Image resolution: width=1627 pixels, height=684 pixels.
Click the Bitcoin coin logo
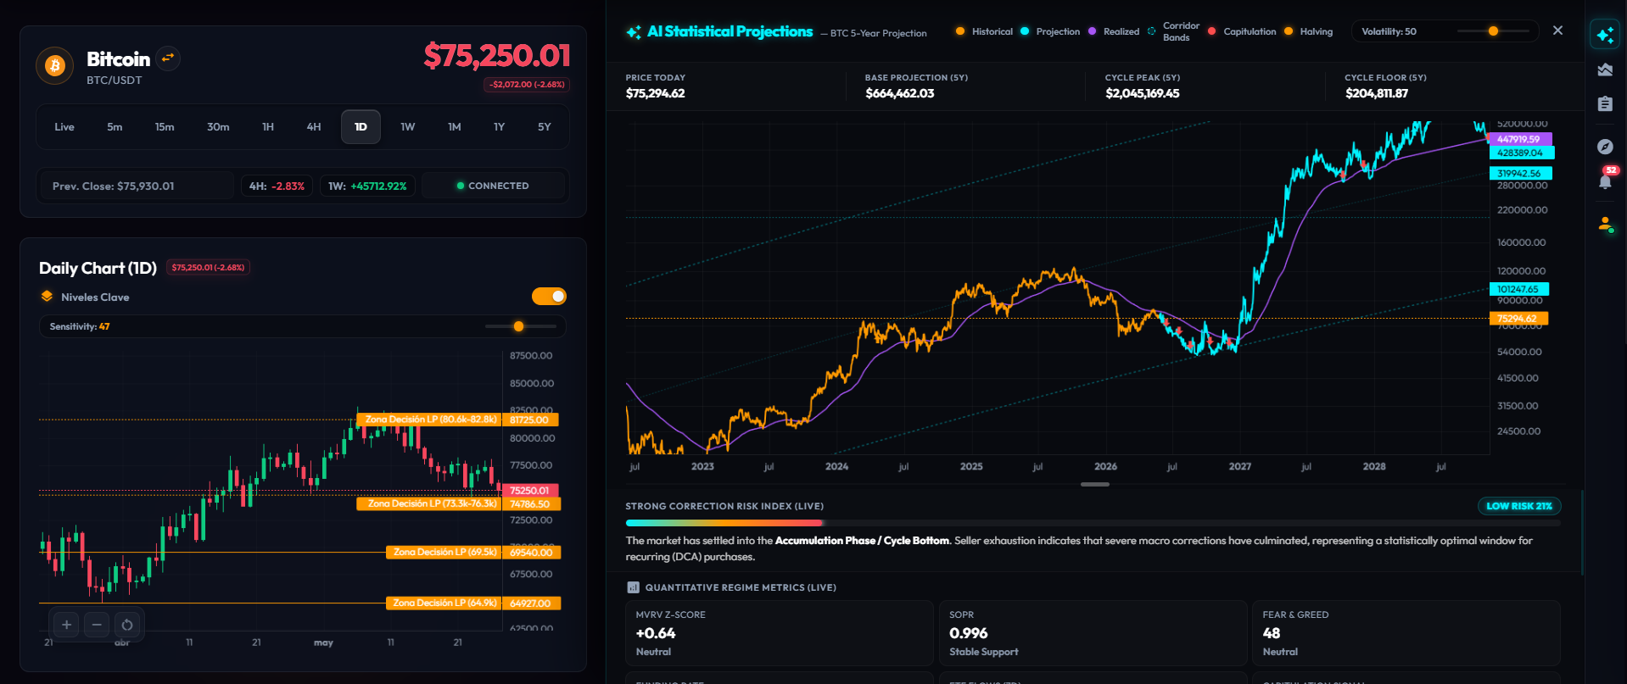(x=55, y=66)
